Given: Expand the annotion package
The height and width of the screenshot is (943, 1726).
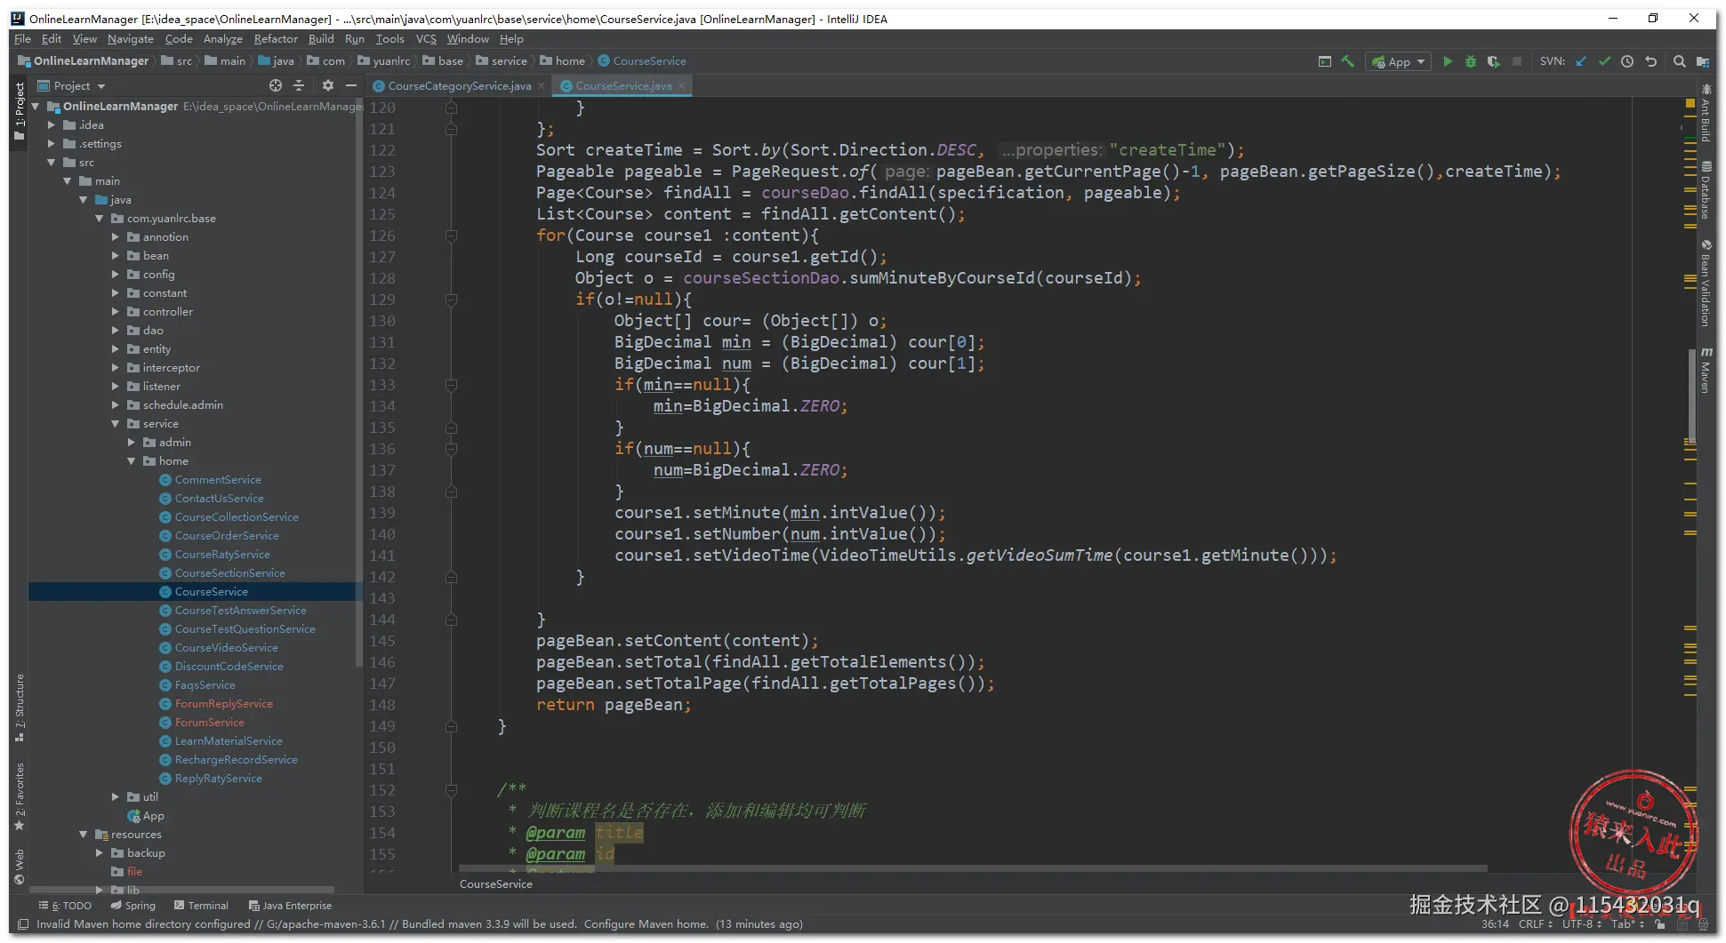Looking at the screenshot, I should coord(116,237).
